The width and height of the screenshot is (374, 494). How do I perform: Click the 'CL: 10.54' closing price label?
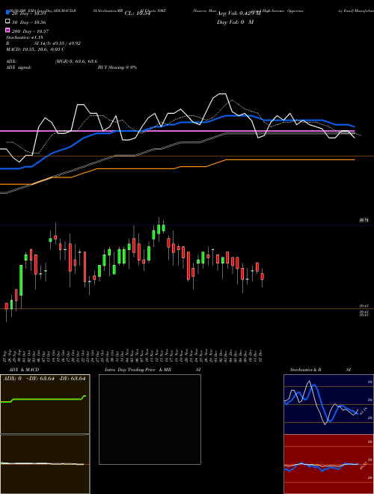(138, 13)
